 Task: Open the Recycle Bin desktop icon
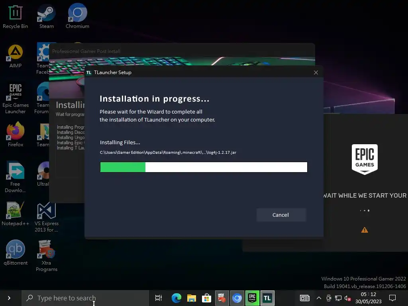pos(16,17)
